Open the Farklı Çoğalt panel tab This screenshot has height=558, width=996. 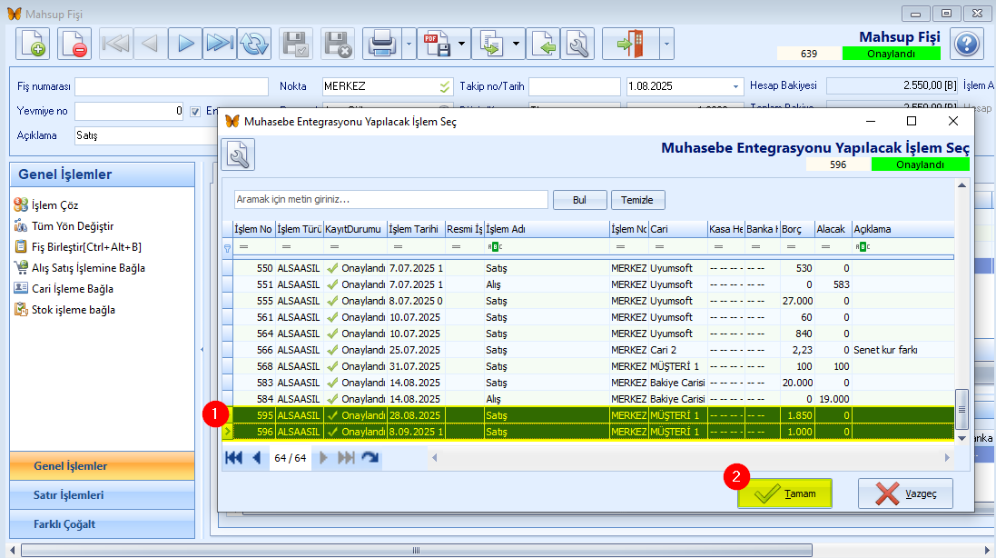[x=64, y=524]
